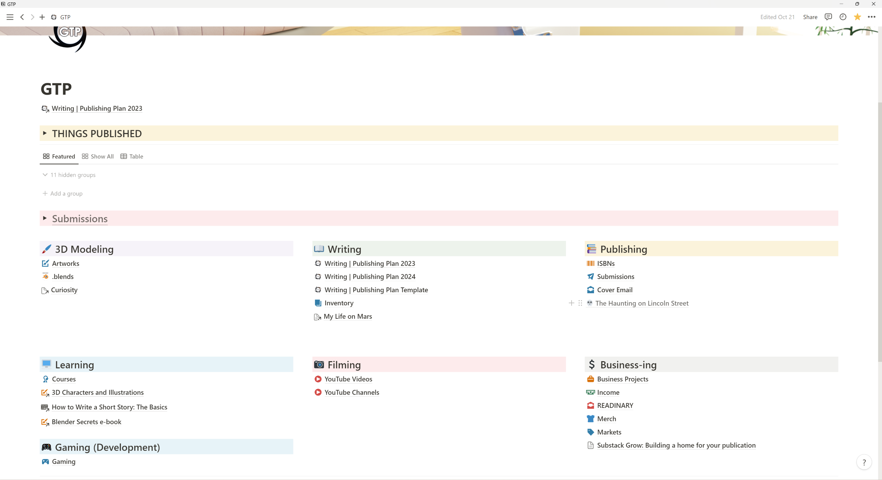Open the sidebar hamburger menu

pos(10,17)
